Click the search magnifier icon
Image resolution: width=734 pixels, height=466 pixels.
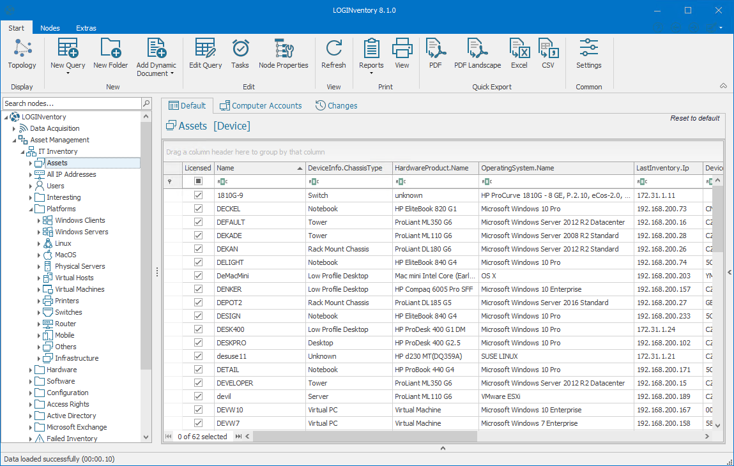pos(146,103)
